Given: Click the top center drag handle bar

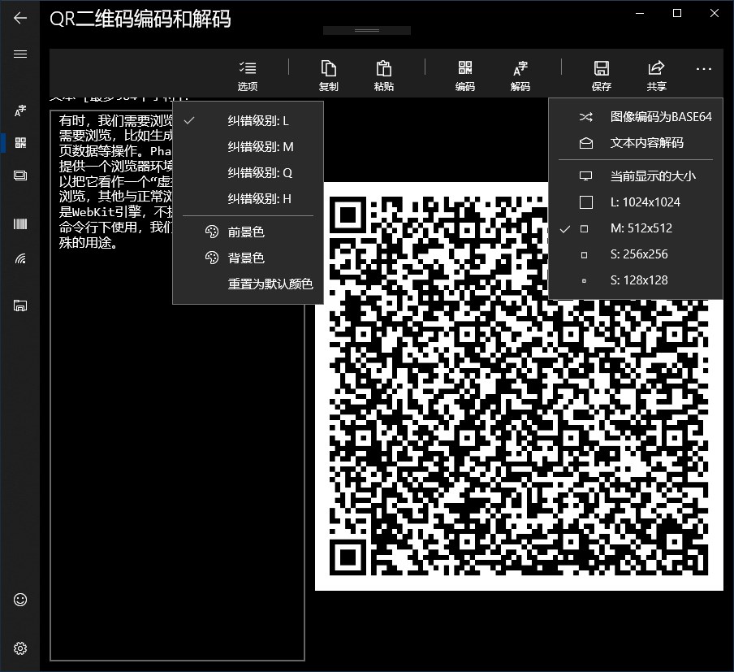Looking at the screenshot, I should [367, 30].
